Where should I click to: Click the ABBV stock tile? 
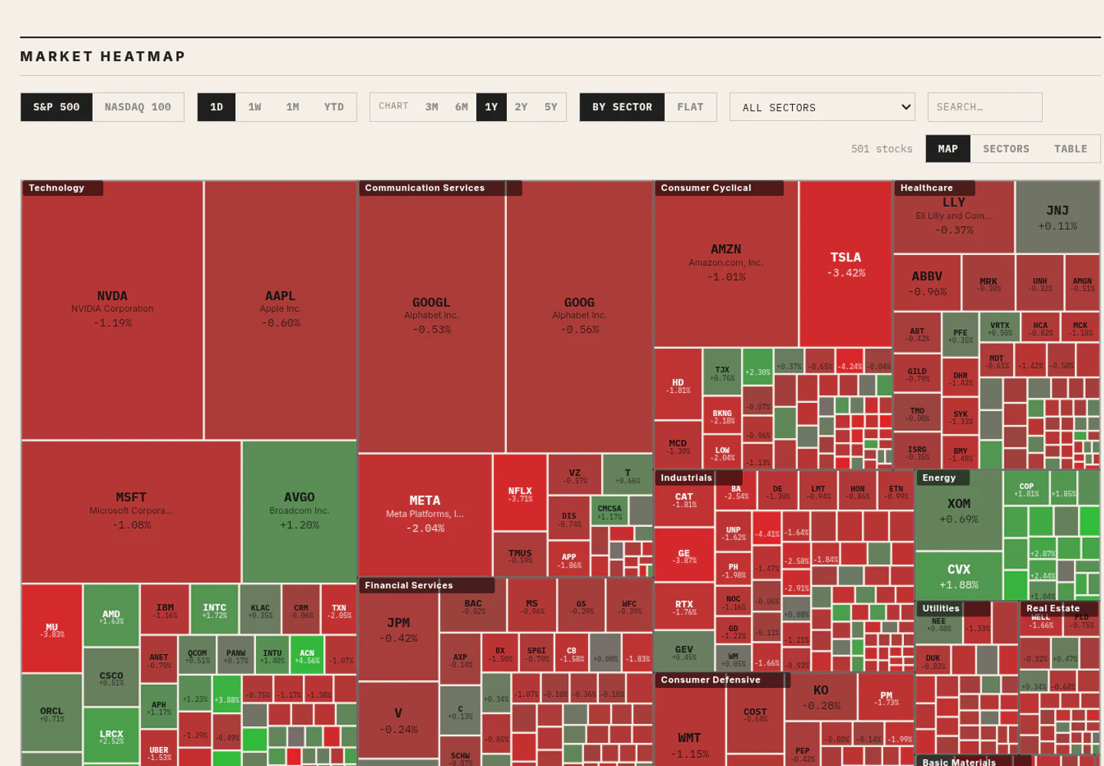[927, 283]
